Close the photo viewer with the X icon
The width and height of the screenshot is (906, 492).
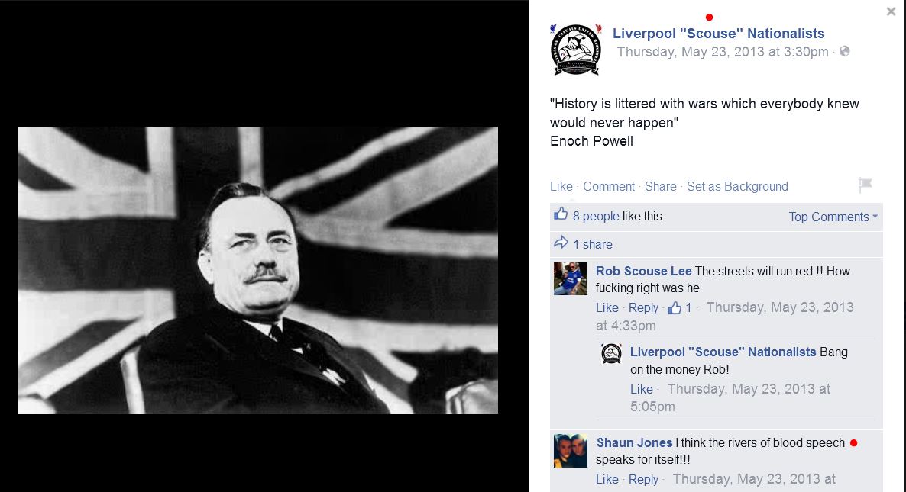891,11
